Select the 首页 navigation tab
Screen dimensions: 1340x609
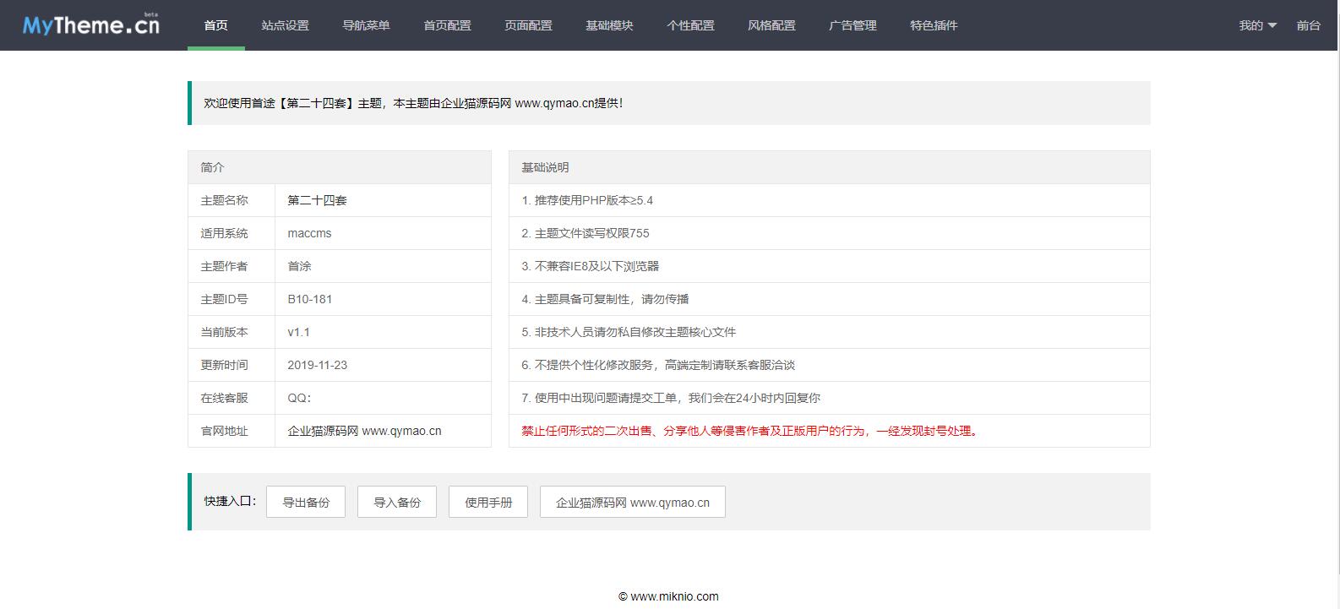click(215, 25)
